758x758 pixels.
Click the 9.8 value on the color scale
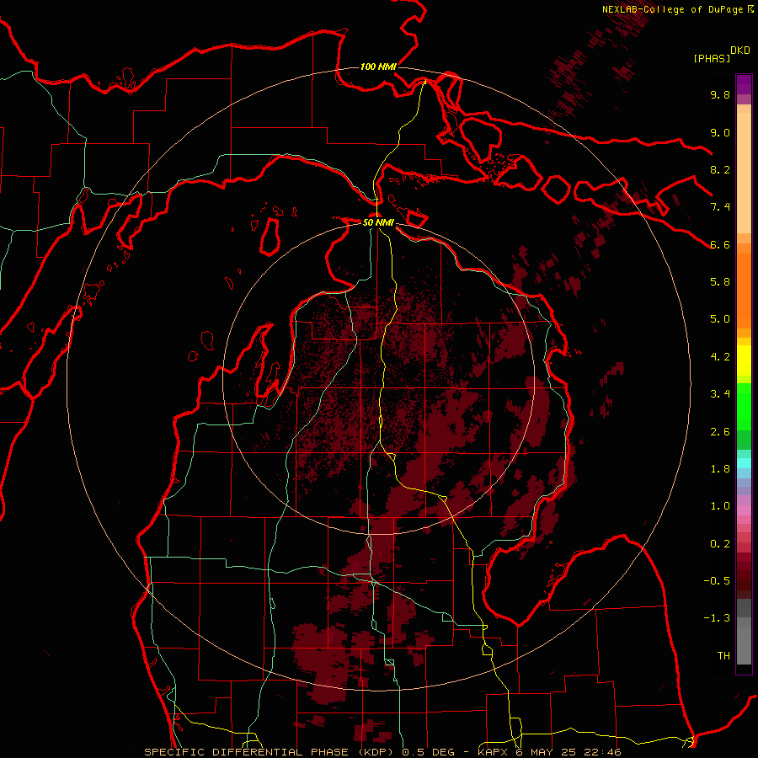pos(720,94)
